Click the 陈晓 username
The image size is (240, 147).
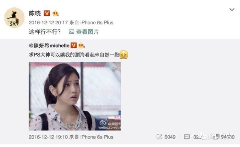pyautogui.click(x=35, y=13)
